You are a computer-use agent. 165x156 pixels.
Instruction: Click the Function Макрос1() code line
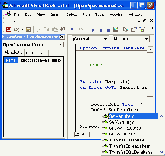click(x=105, y=82)
